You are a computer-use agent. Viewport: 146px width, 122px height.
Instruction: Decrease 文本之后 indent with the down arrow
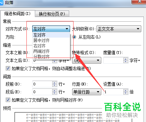pyautogui.click(x=55, y=62)
